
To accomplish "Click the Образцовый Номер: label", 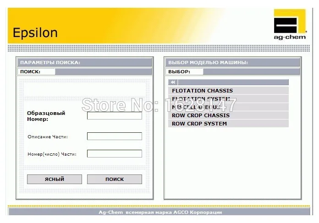I will click(x=46, y=116).
